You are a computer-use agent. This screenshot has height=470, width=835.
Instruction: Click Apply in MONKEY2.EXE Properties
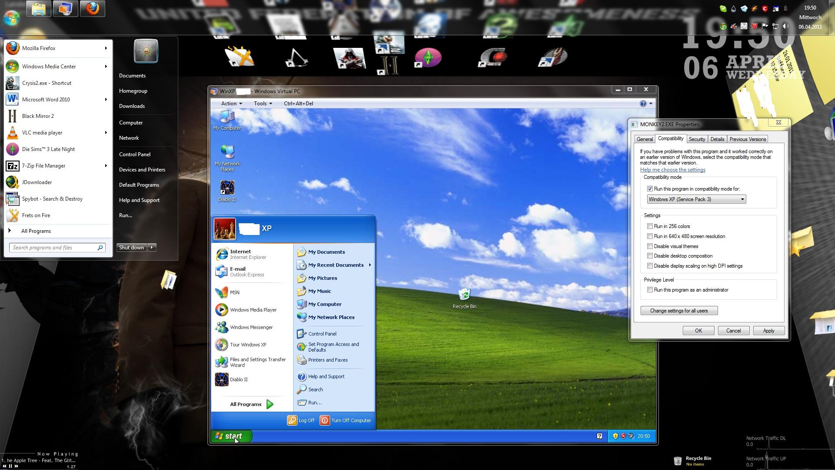click(768, 331)
